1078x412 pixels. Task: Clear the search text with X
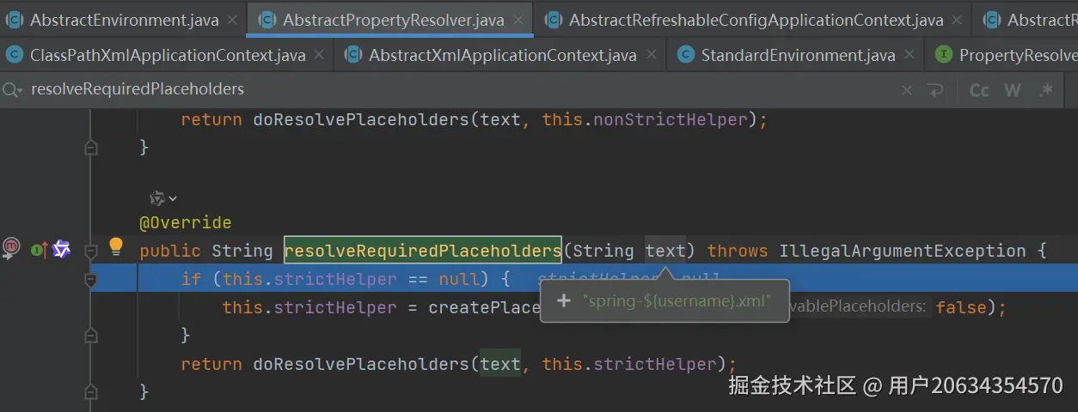click(x=907, y=90)
